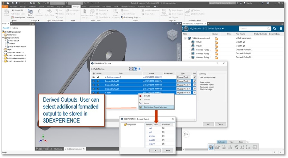Viewport: 288px width, 158px height.
Task: Click the highlighted middle icon in Save dialog toolbar
Action: 135,69
